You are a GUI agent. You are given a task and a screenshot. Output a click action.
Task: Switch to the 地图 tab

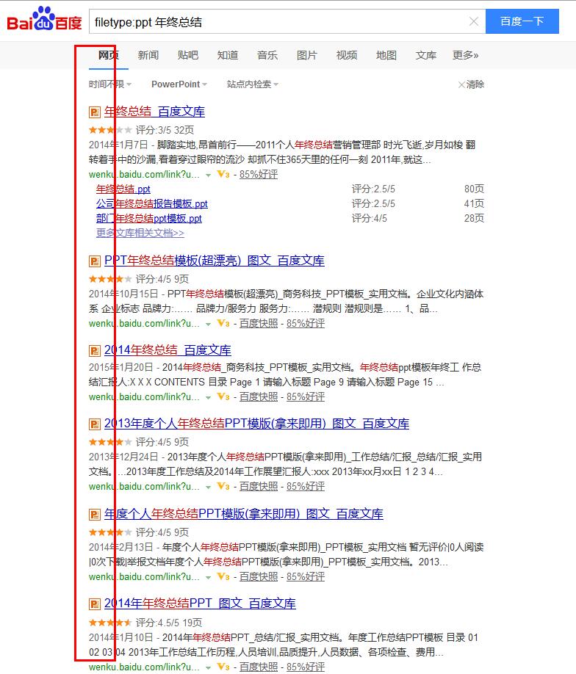coord(386,55)
